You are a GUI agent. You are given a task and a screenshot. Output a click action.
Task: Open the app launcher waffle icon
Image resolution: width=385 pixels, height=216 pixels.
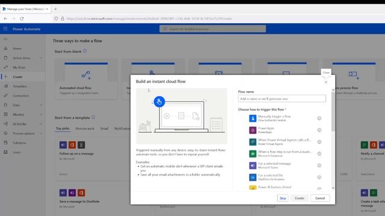pyautogui.click(x=5, y=29)
